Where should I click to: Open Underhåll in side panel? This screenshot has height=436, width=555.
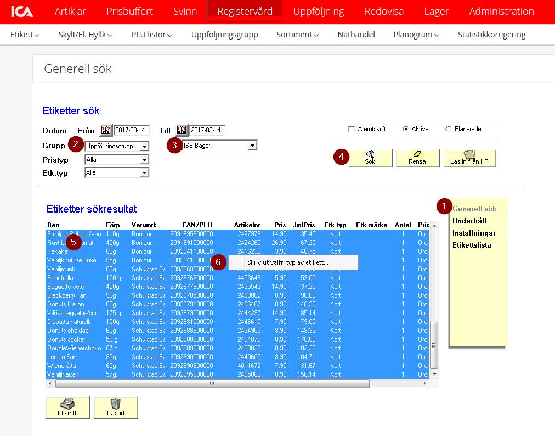tap(469, 221)
